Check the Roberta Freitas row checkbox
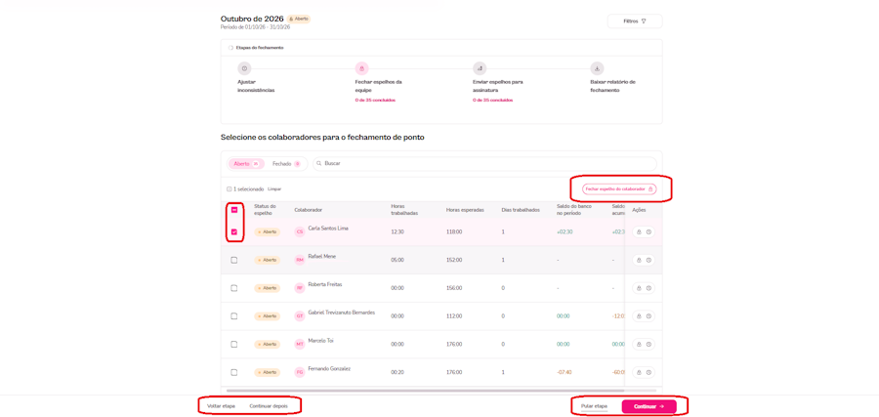 234,288
